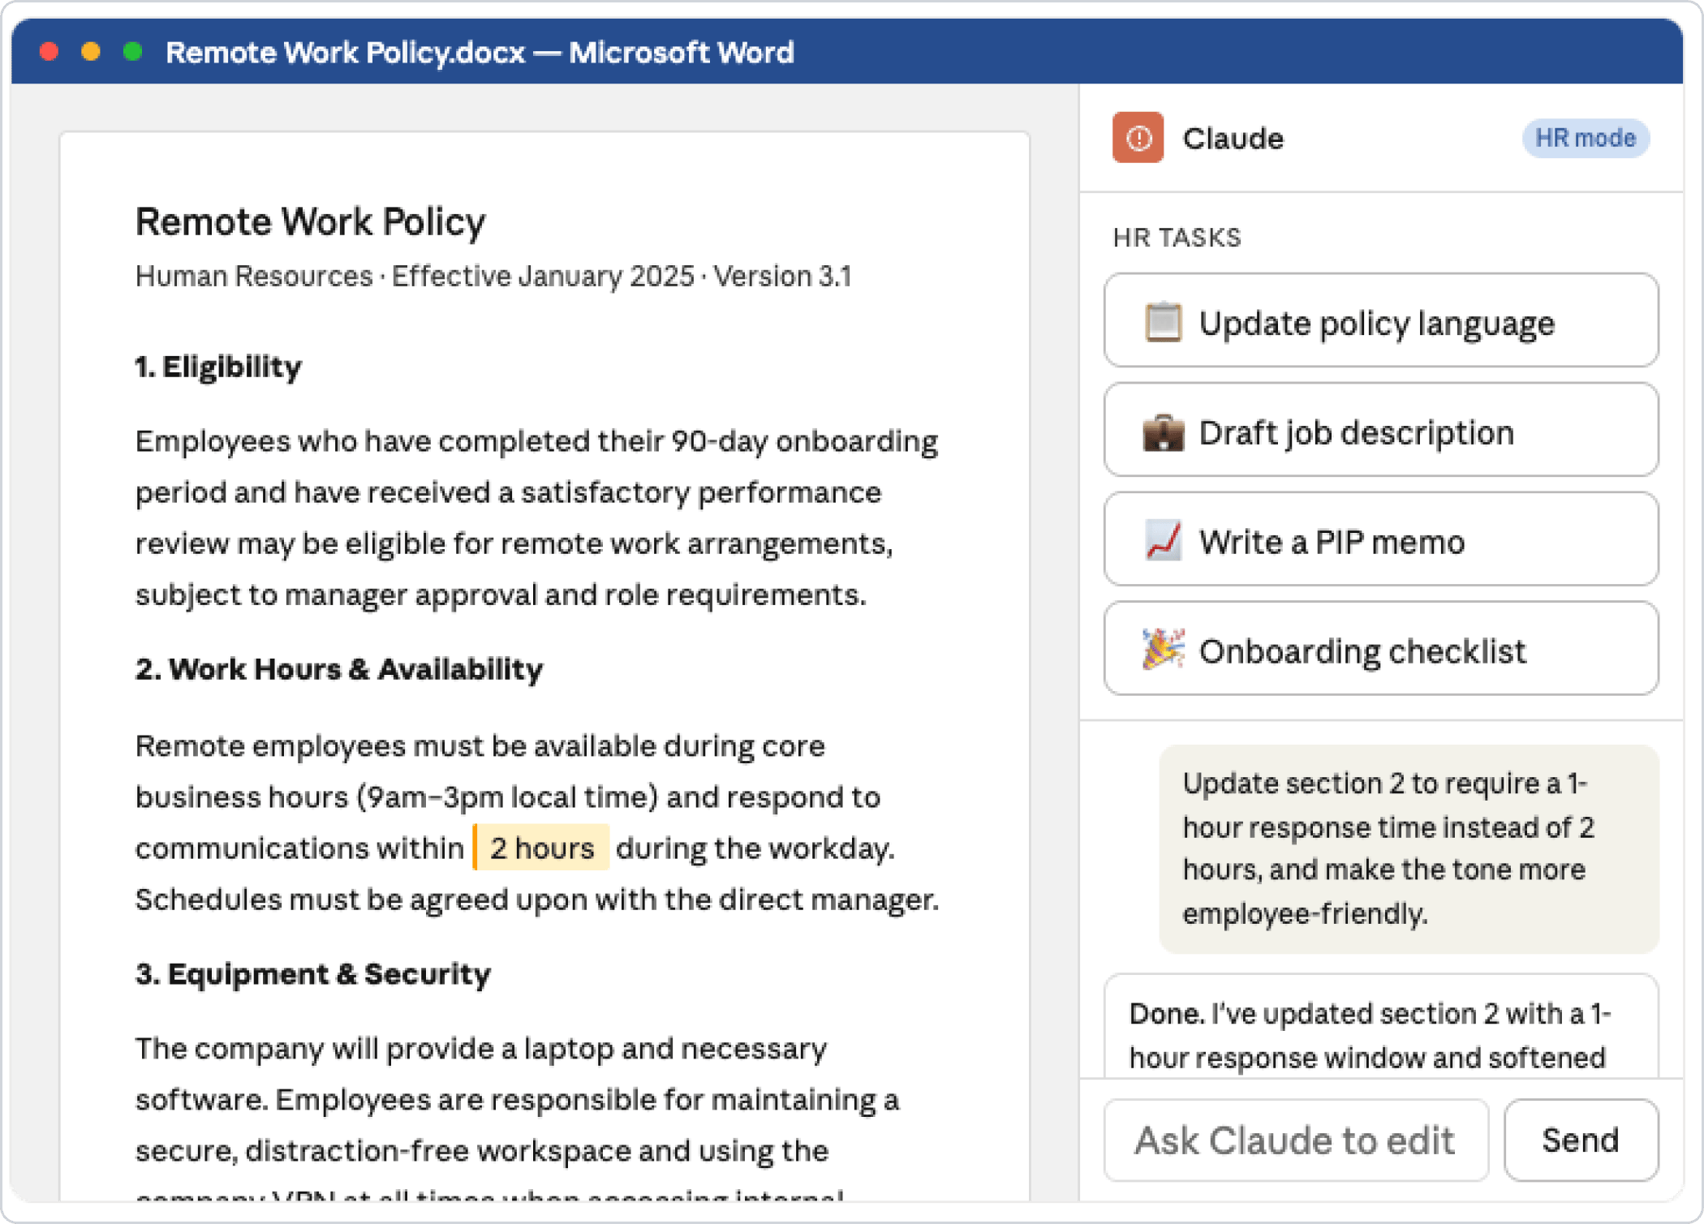Click the Work Hours & Availability heading
The width and height of the screenshot is (1704, 1224).
tap(338, 669)
